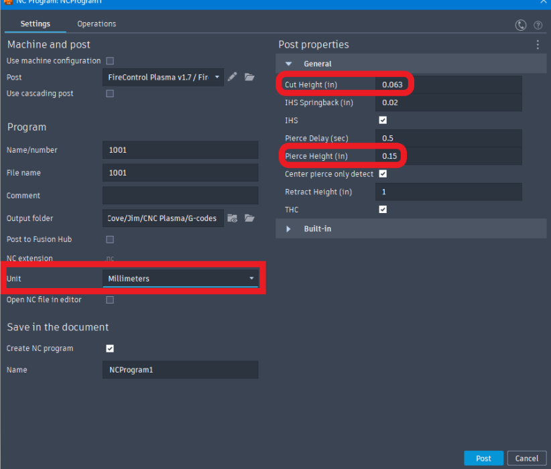551x469 pixels.
Task: Toggle Open NC file in editor
Action: coord(110,300)
